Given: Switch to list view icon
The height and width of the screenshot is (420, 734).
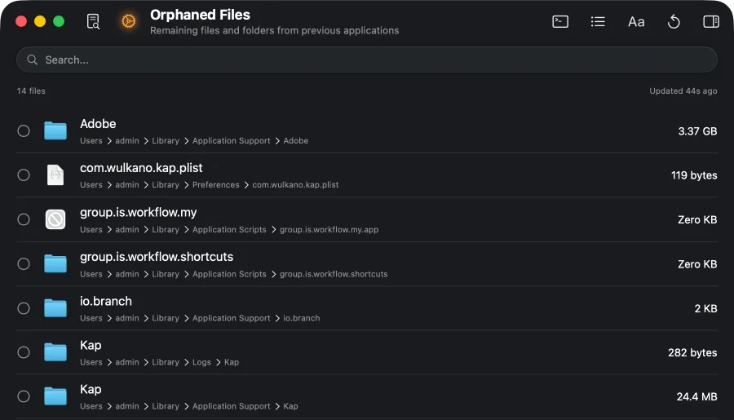Looking at the screenshot, I should click(x=598, y=21).
